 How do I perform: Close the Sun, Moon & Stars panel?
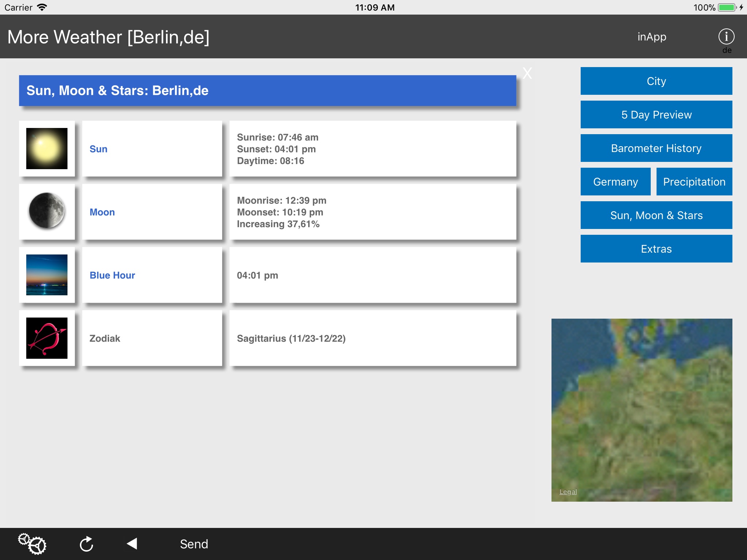(527, 73)
